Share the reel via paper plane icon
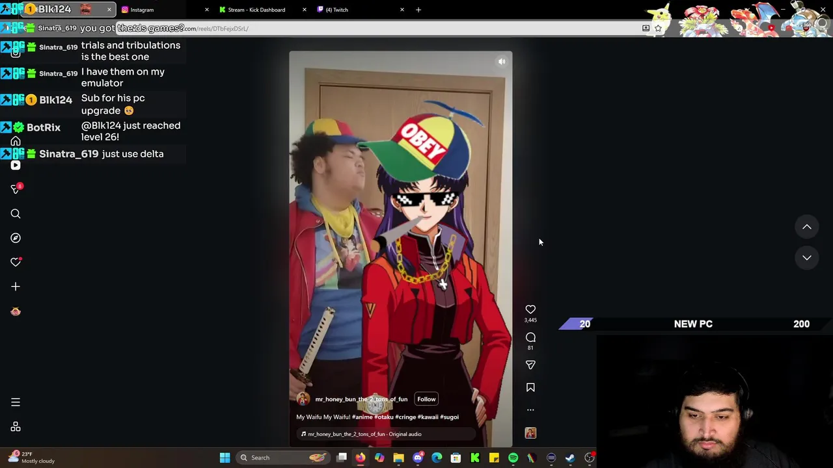The width and height of the screenshot is (833, 468). 530,365
